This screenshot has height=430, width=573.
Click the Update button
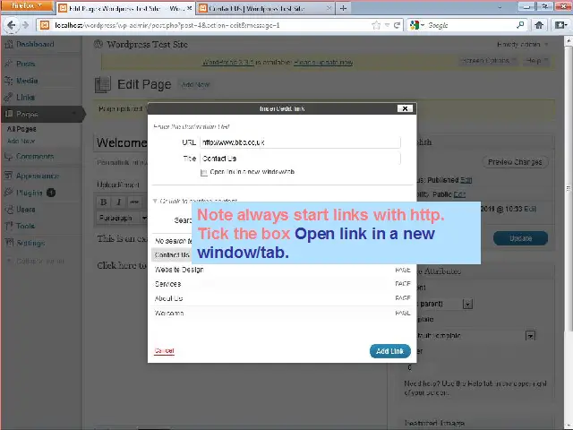(x=520, y=238)
